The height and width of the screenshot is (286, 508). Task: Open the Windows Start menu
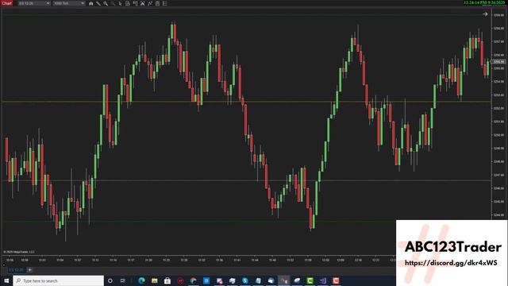(x=6, y=280)
